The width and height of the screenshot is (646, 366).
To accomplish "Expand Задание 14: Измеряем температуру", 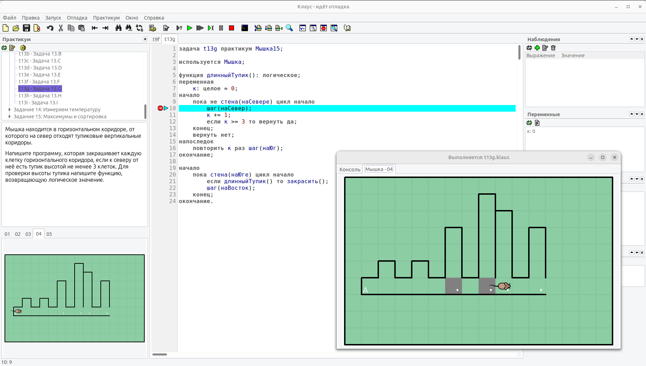I will [x=10, y=110].
